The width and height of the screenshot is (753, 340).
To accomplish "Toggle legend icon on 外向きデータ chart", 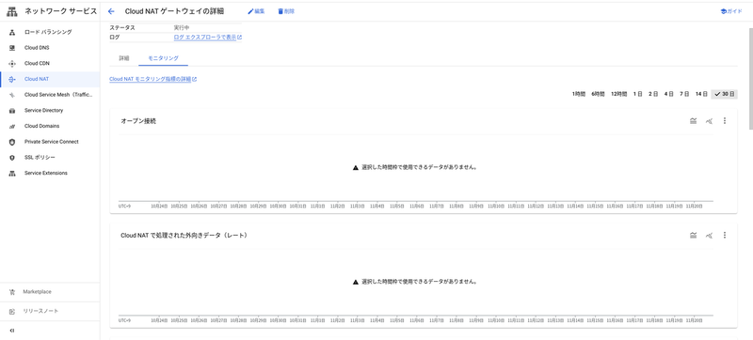I will tap(693, 235).
